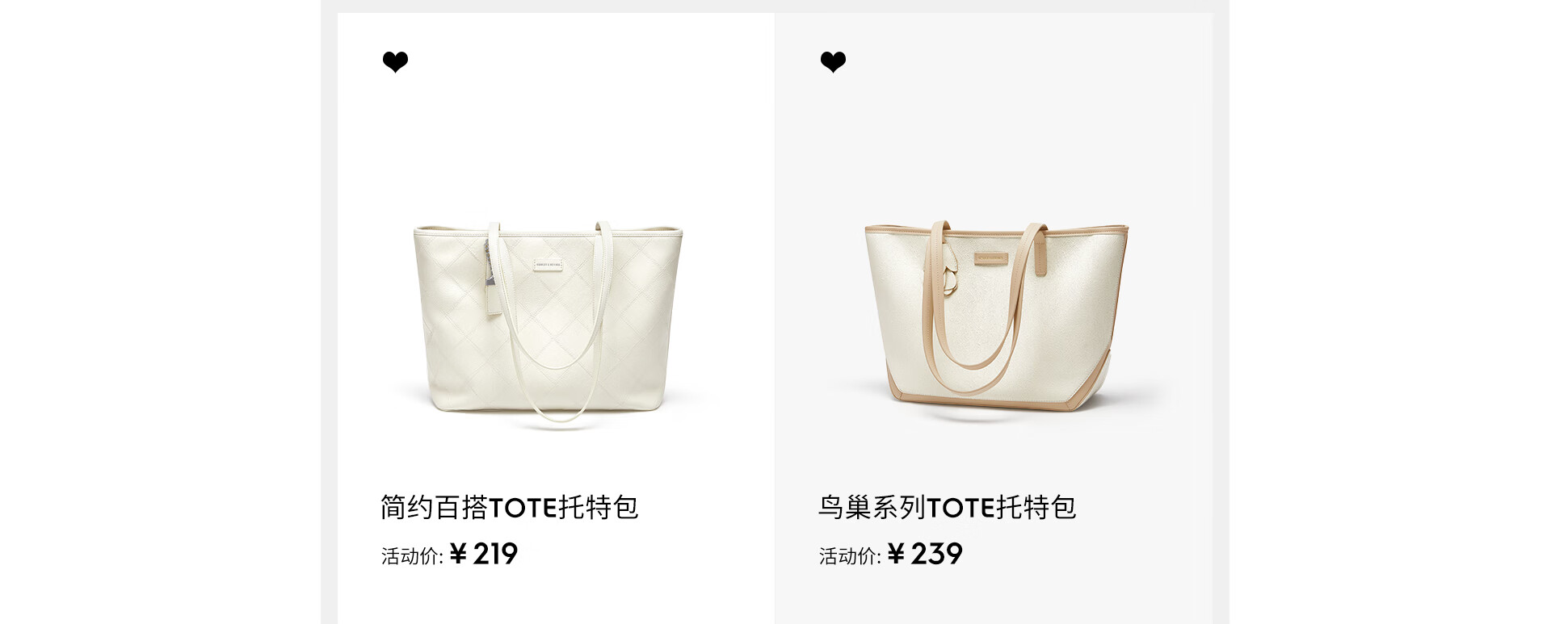Screen dimensions: 1551x624
Task: Click the 活动价 label beside ¥ 239
Action: coord(850,556)
